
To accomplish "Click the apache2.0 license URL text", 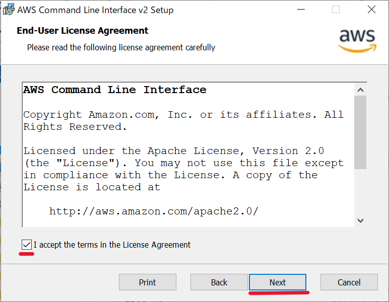I will coord(154,211).
